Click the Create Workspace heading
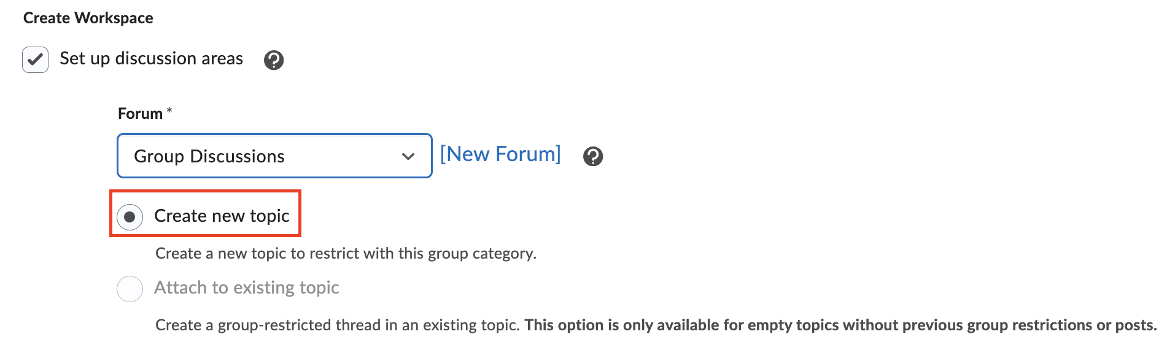The width and height of the screenshot is (1175, 353). pyautogui.click(x=88, y=18)
